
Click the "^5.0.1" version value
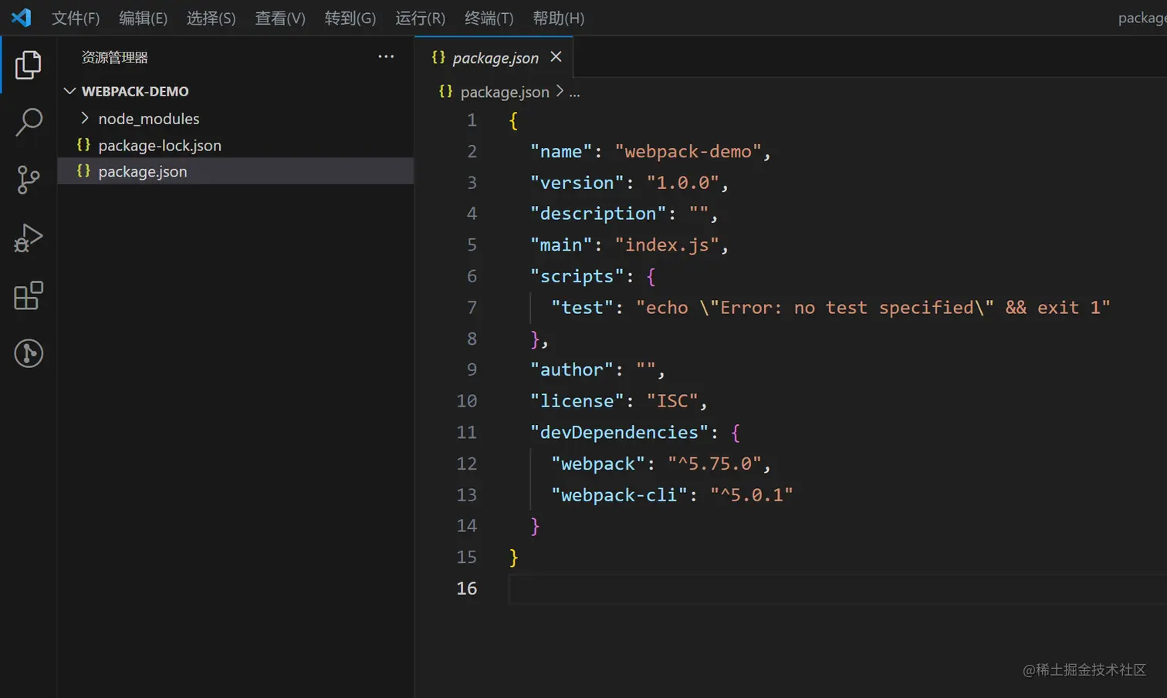pos(752,494)
